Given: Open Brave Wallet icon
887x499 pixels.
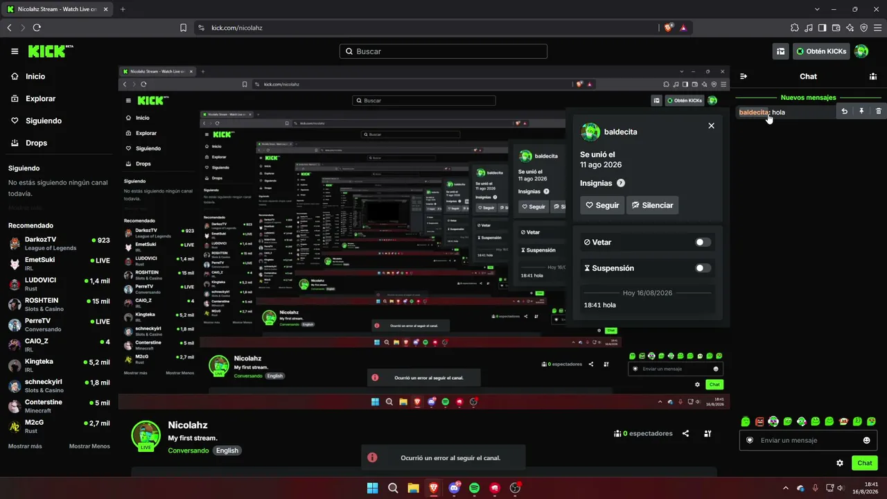Looking at the screenshot, I should pyautogui.click(x=836, y=28).
